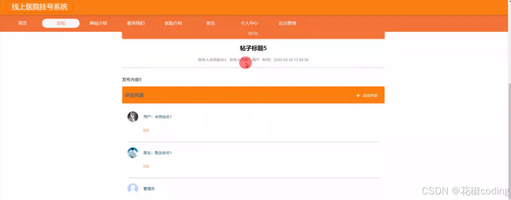
Task: Open 医院介绍 nav item
Action: click(173, 24)
